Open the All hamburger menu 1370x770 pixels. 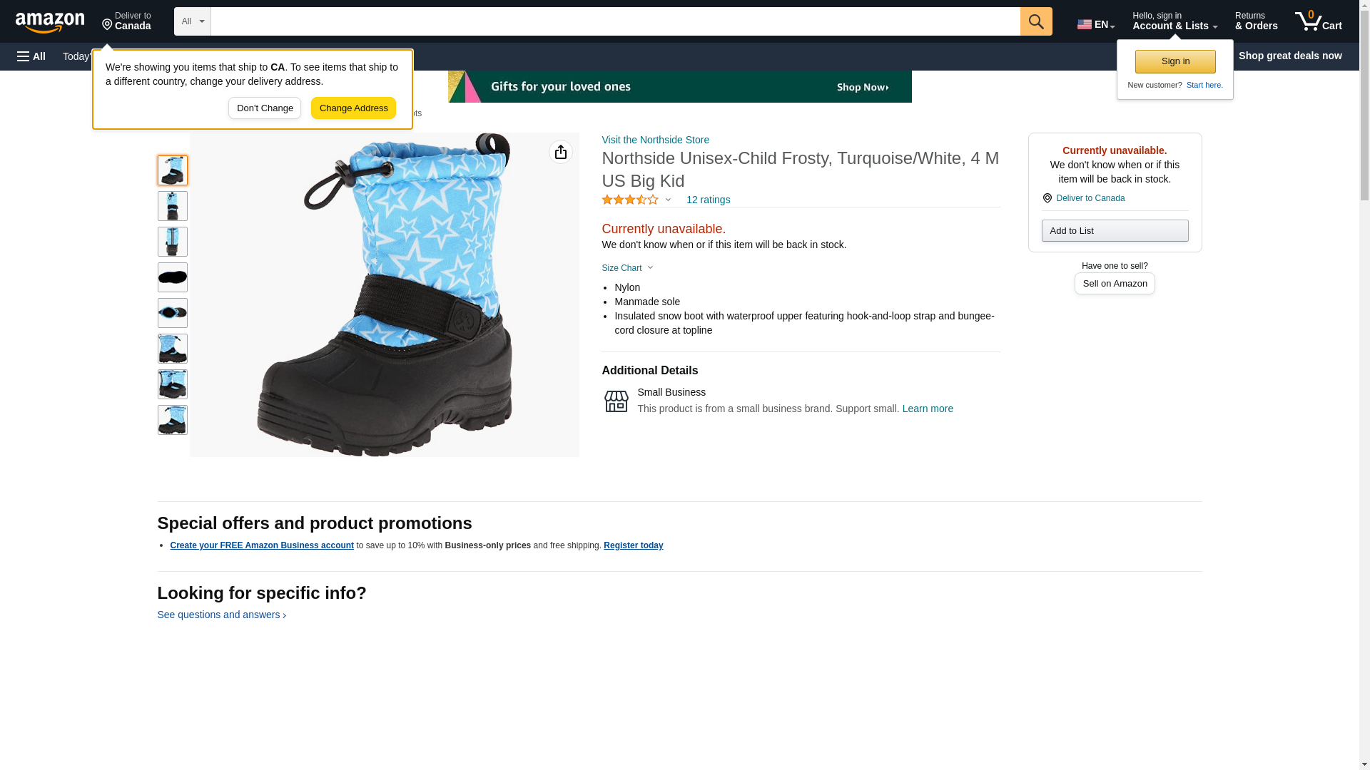point(31,56)
